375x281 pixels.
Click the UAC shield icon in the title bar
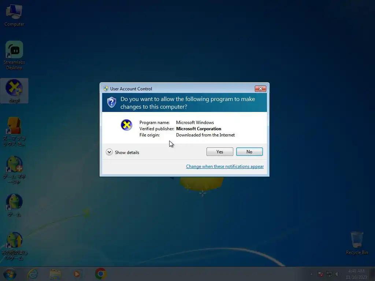[x=106, y=89]
